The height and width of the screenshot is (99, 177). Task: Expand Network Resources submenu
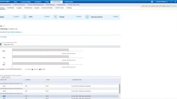(x=19, y=5)
